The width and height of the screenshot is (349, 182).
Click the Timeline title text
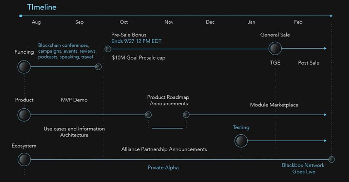coord(42,7)
